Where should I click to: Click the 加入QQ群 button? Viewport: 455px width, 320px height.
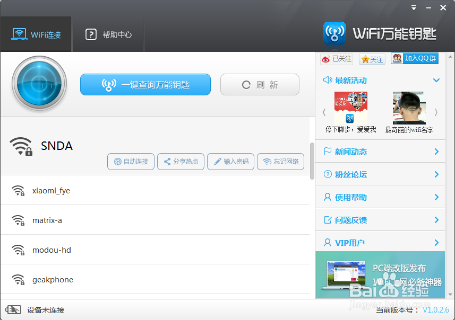[x=415, y=58]
